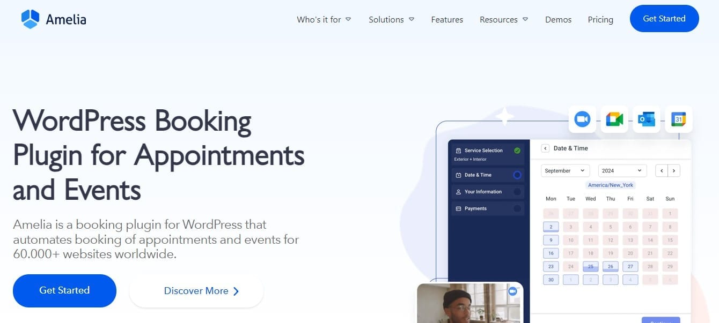Click the calendar icon beside the Date & Time step
The image size is (719, 323).
pos(458,175)
